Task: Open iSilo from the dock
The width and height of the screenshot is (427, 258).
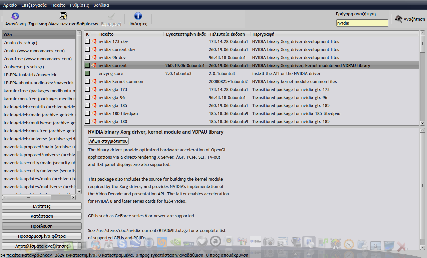Action: [x=256, y=242]
